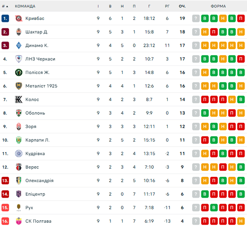
Task: Click the Кривбас club logo
Action: pyautogui.click(x=18, y=18)
